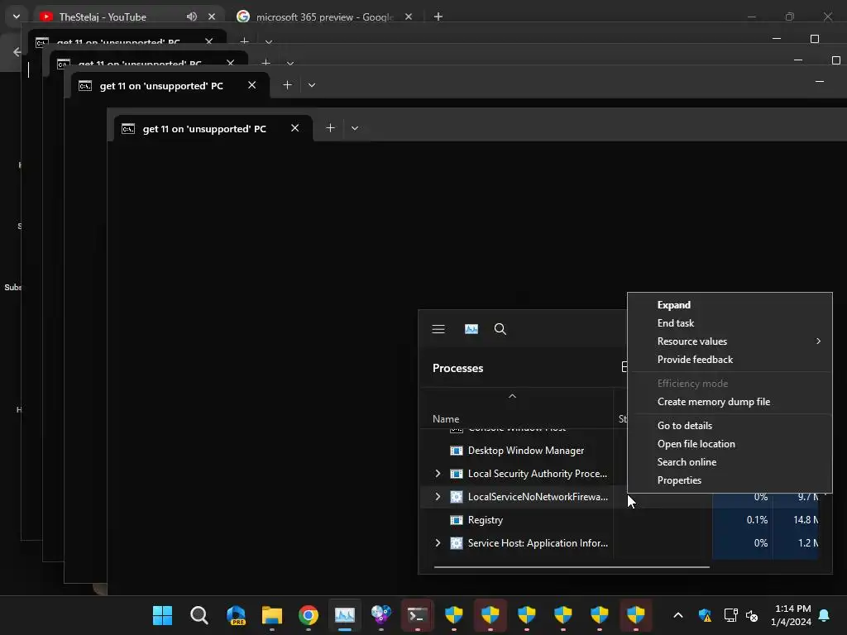Open Chrome's tab search chevron
This screenshot has height=635, width=847.
click(17, 17)
